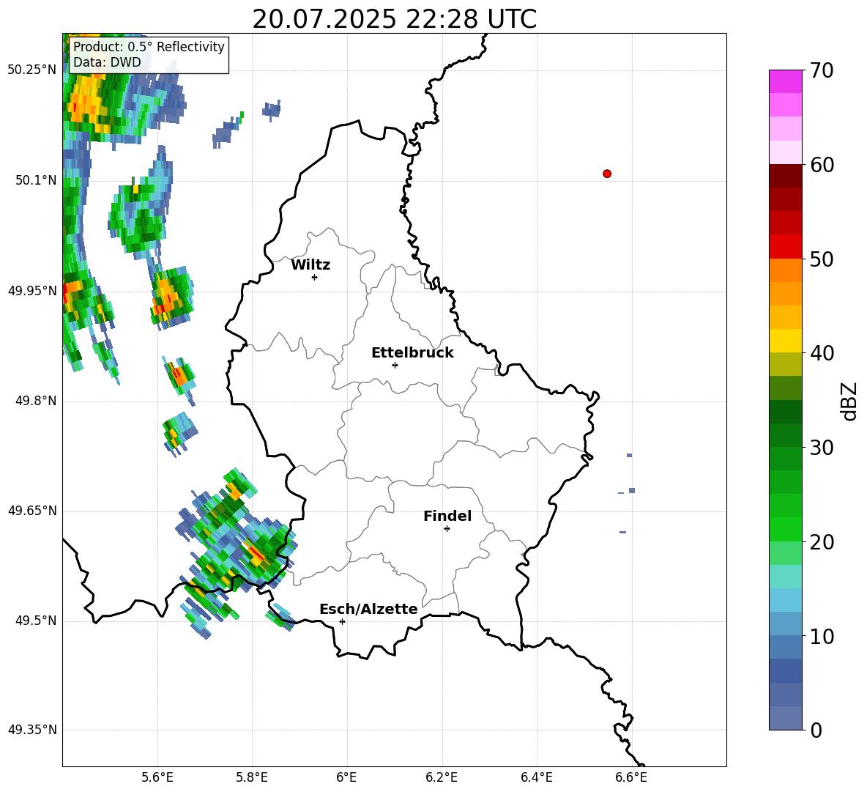Click the orange colorbar segment at 50
This screenshot has height=792, width=867.
click(x=786, y=270)
